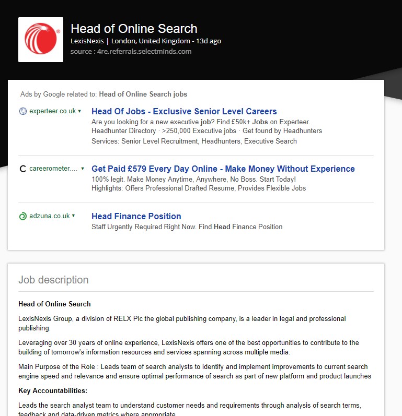Viewport: 402px width, 416px height.
Task: Click the experteer.co.uk globe favicon
Action: (x=23, y=111)
